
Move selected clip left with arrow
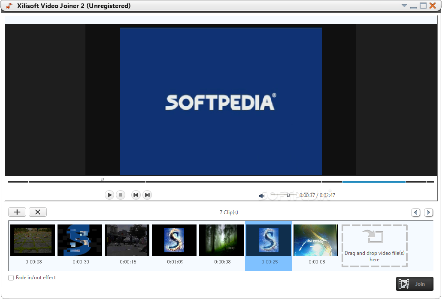point(415,212)
